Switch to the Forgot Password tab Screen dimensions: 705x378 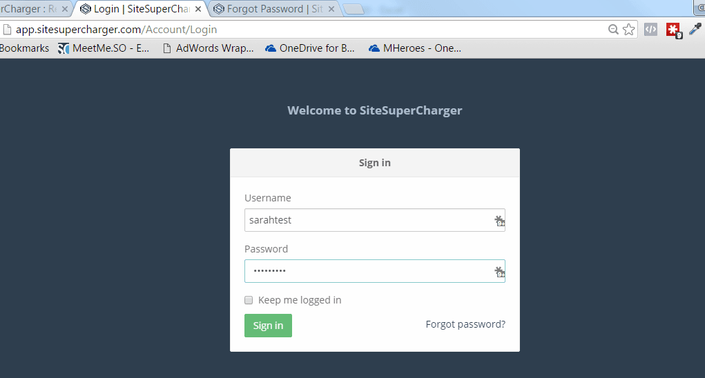(x=274, y=9)
